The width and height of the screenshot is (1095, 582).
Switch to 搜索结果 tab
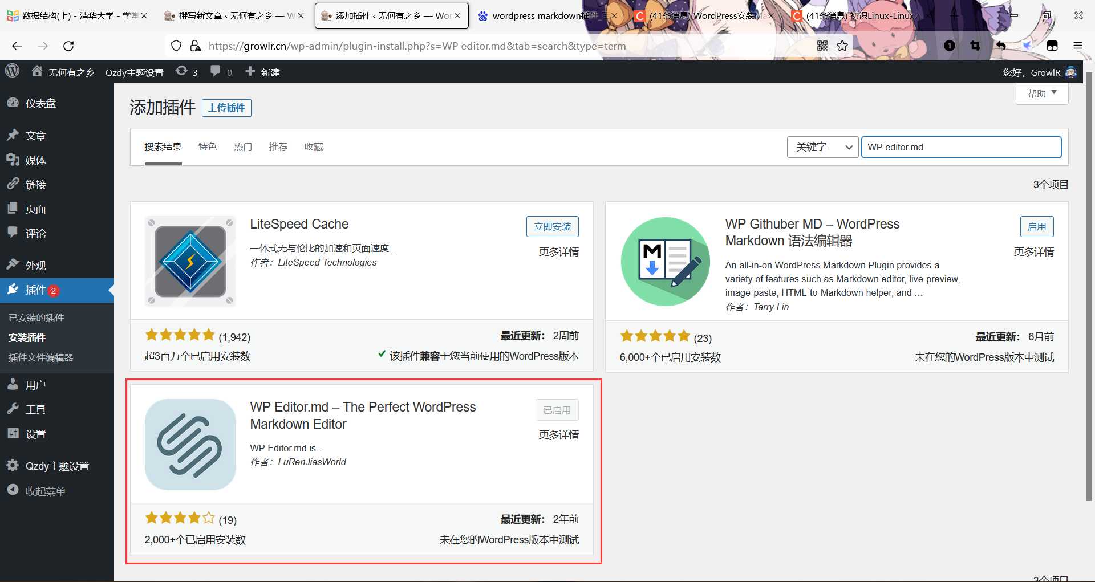(163, 147)
